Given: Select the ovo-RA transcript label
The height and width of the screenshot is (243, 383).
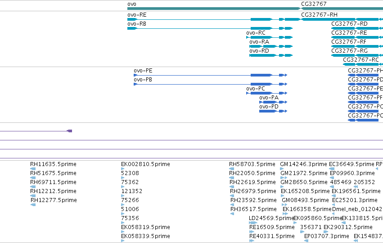Looking at the screenshot, I should click(259, 42).
